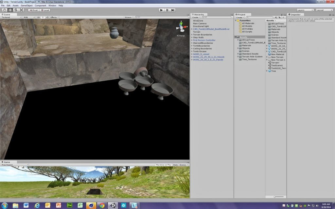
Task: Select the Hierarchy tab
Action: point(198,14)
